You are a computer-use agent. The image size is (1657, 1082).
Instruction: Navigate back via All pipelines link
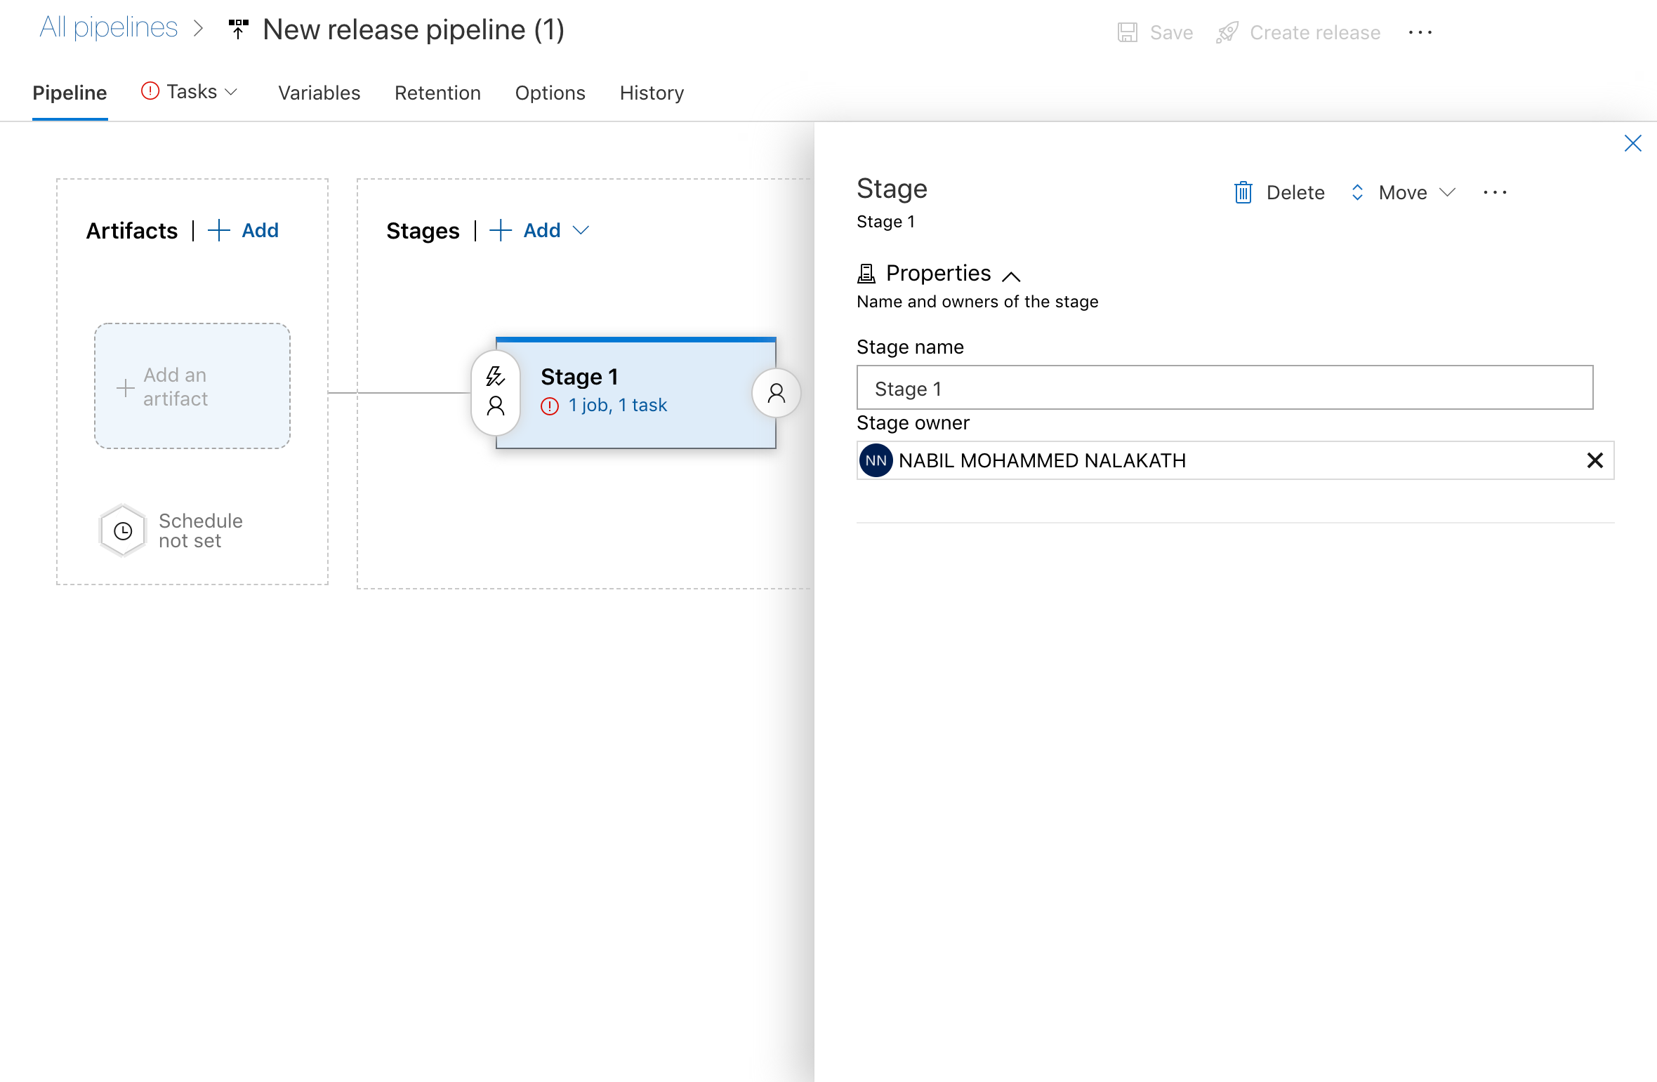(x=108, y=27)
